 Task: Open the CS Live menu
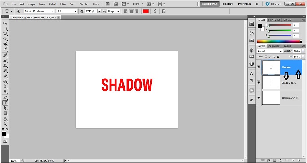[x=273, y=4]
